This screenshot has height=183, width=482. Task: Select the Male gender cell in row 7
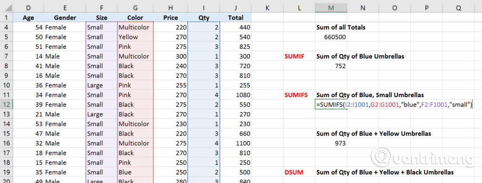[65, 56]
